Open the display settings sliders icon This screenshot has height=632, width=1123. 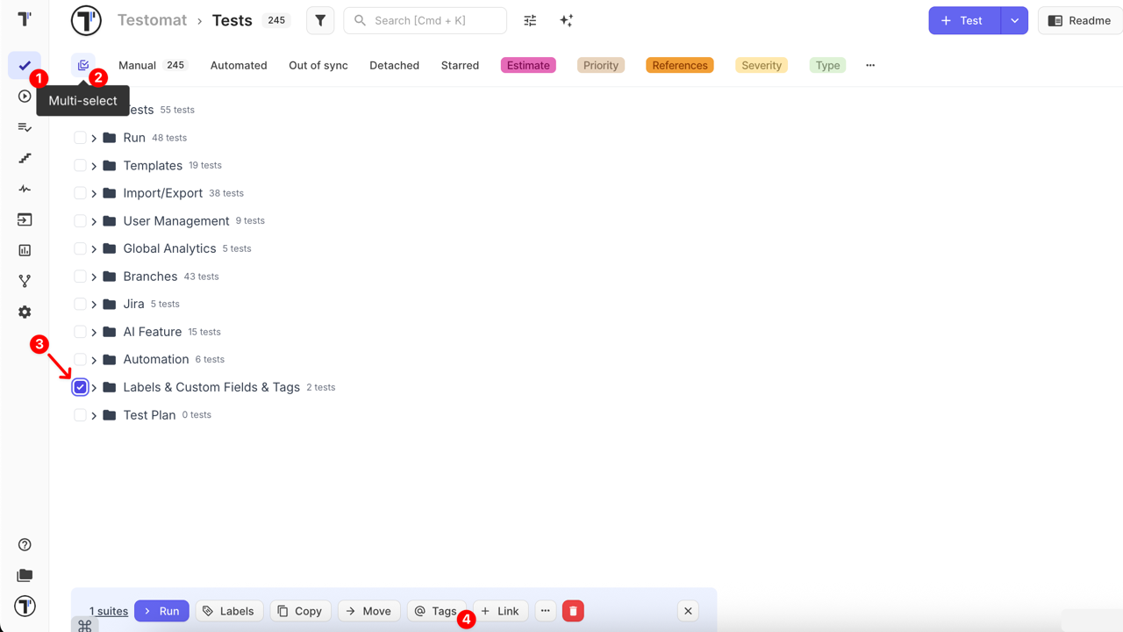[x=530, y=20]
